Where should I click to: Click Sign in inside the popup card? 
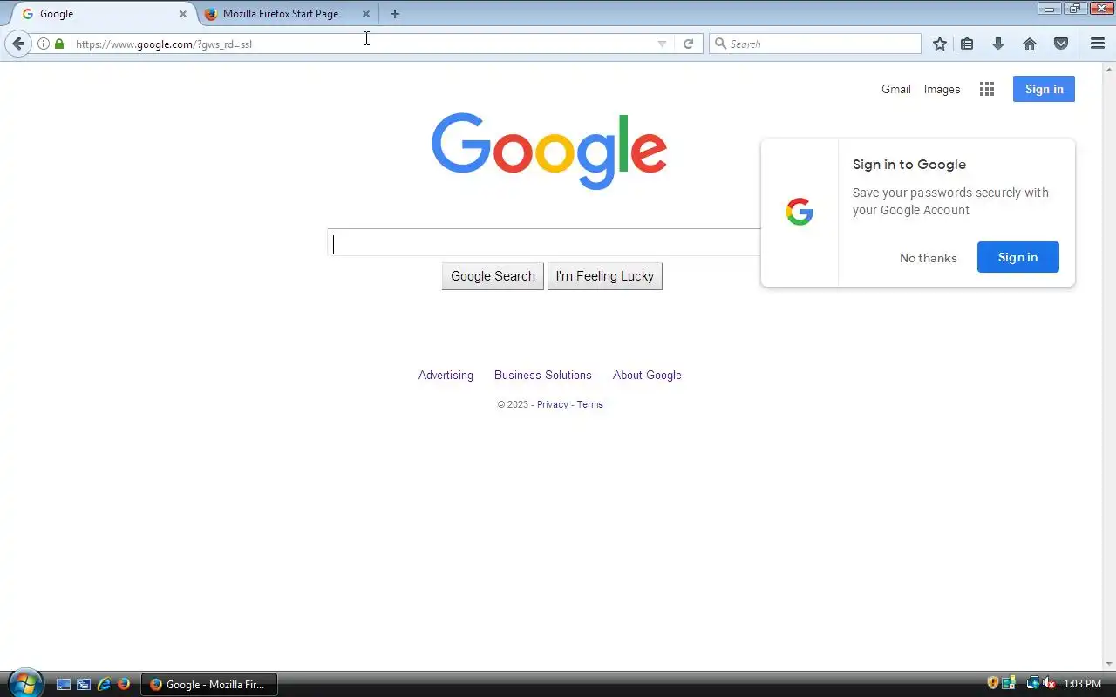(x=1018, y=257)
